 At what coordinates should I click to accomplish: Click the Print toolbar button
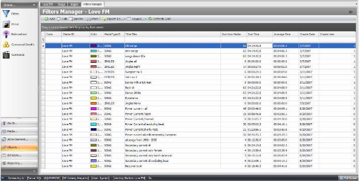(x=93, y=19)
